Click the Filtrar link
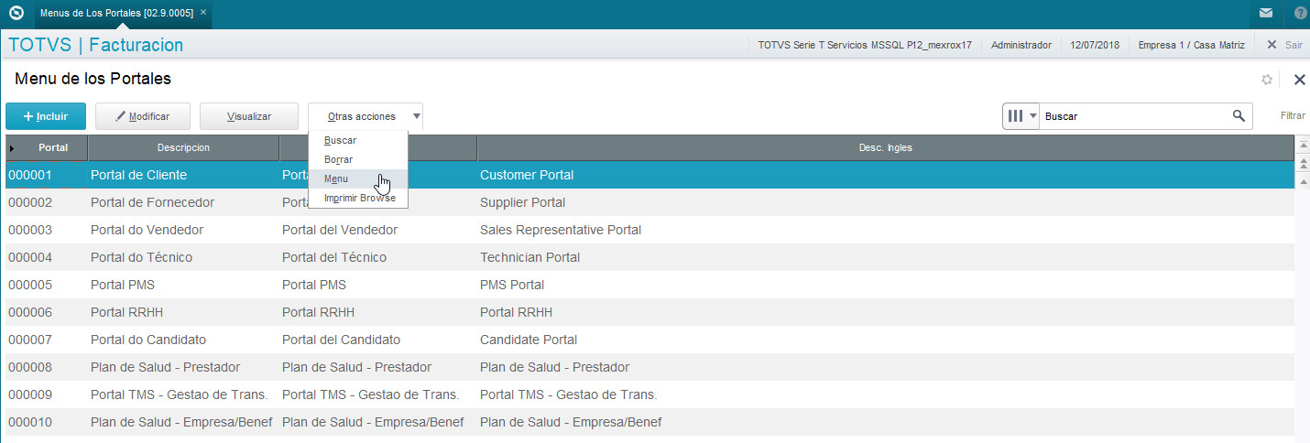Viewport: 1310px width, 443px height. pyautogui.click(x=1293, y=116)
